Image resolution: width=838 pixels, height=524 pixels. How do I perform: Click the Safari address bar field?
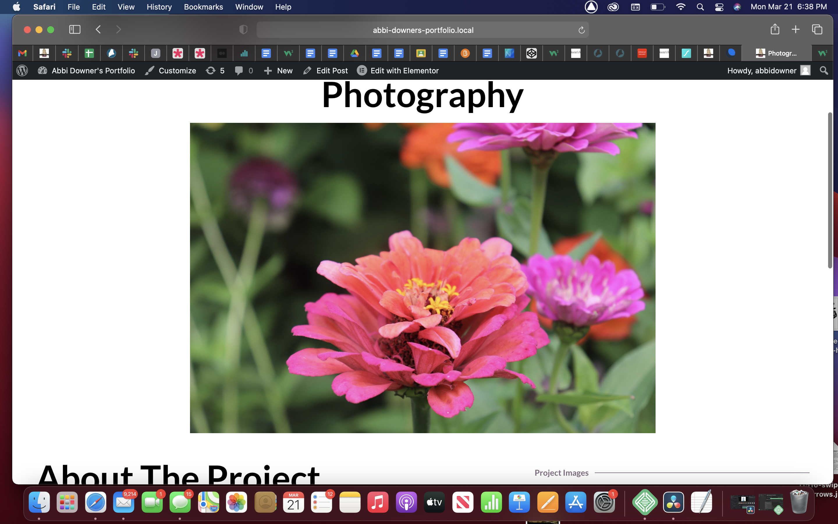coord(422,30)
